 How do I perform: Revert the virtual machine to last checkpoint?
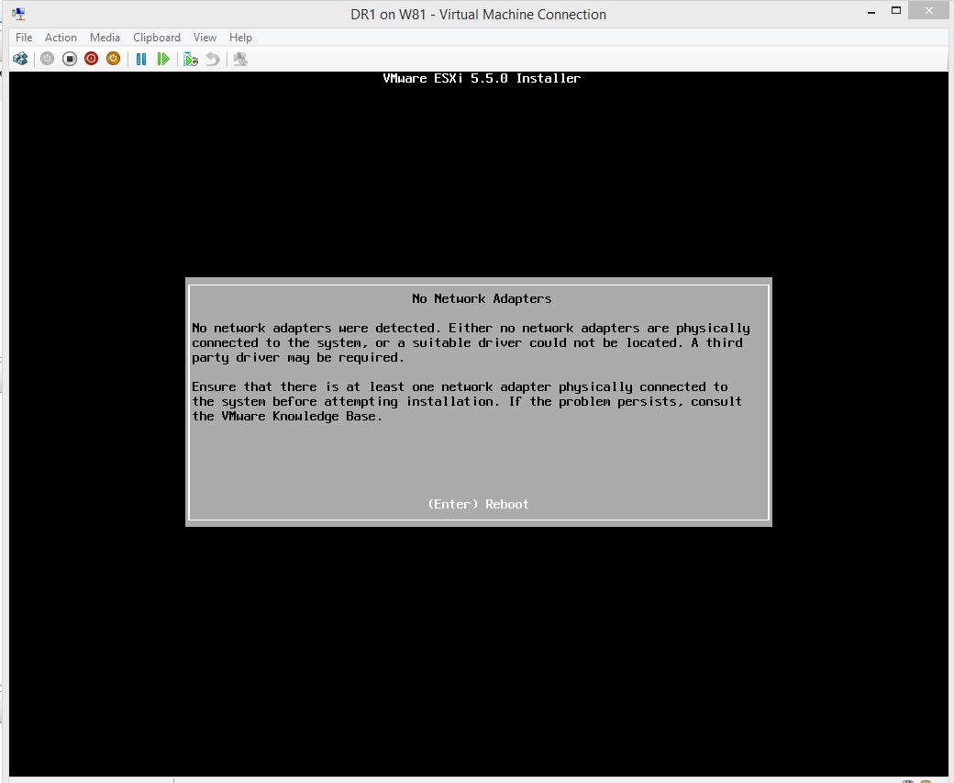(x=212, y=58)
